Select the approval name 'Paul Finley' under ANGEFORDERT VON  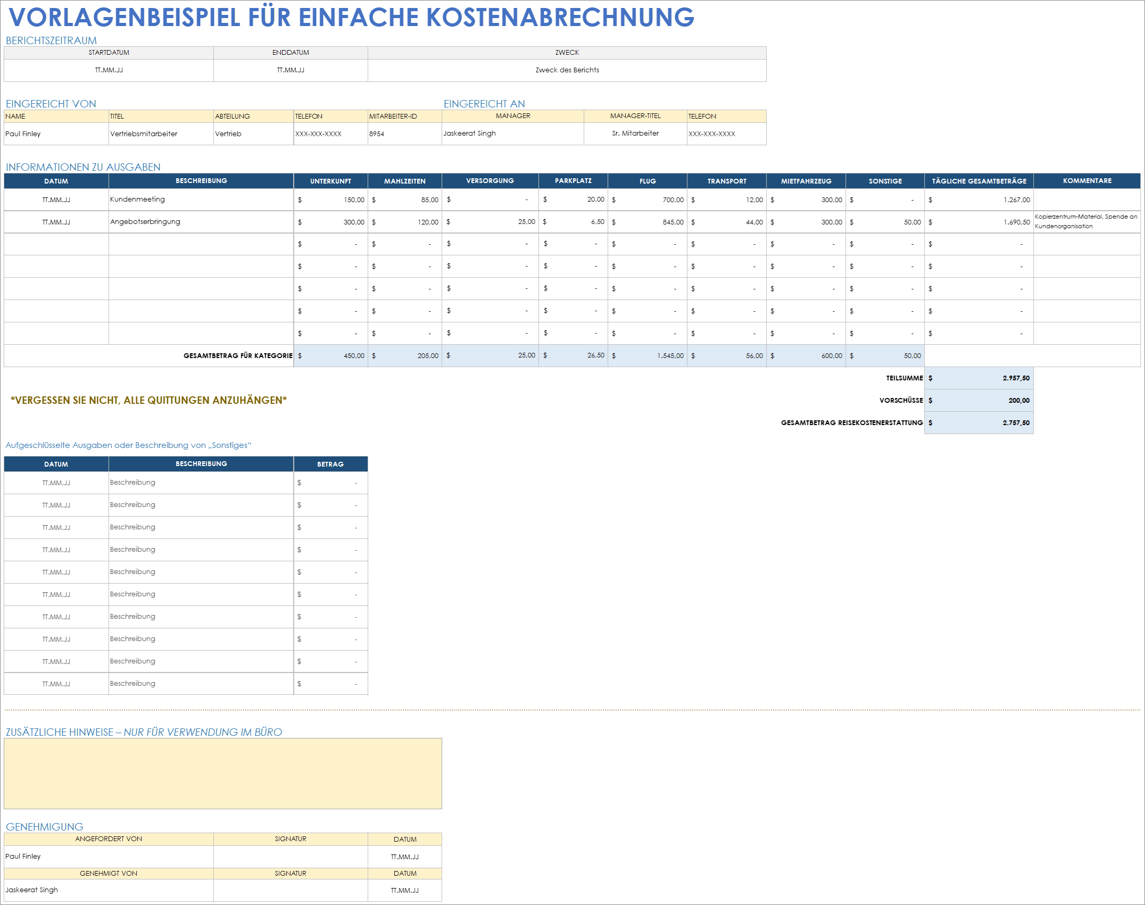point(109,857)
